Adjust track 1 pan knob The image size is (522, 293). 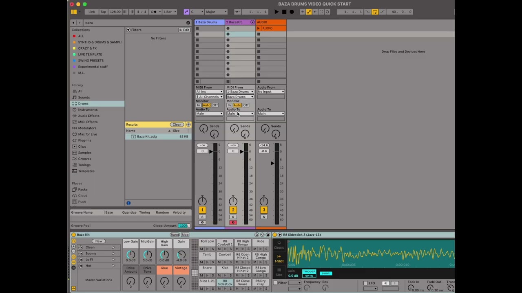[x=202, y=201]
